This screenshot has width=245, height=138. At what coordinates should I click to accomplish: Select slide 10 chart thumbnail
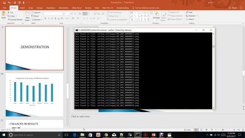[x=34, y=95]
